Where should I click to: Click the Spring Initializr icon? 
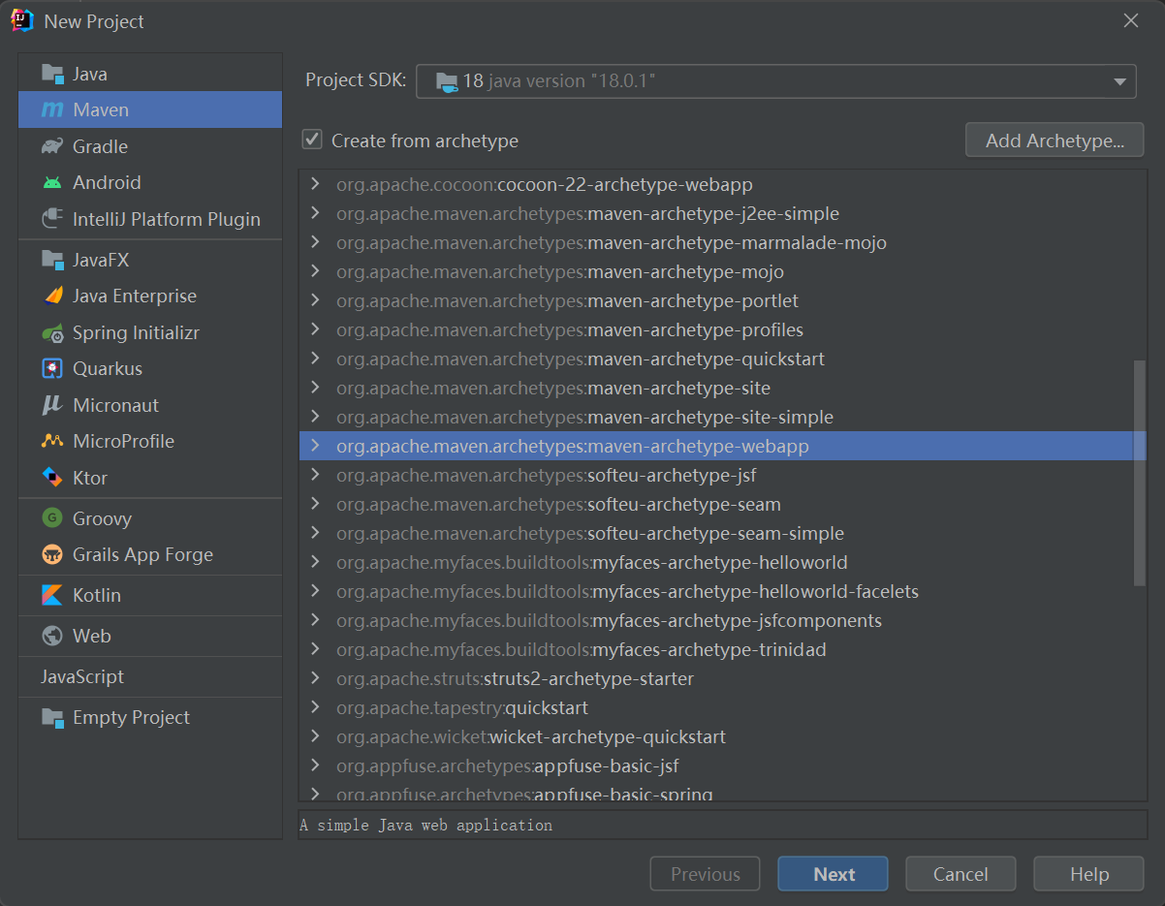(52, 332)
